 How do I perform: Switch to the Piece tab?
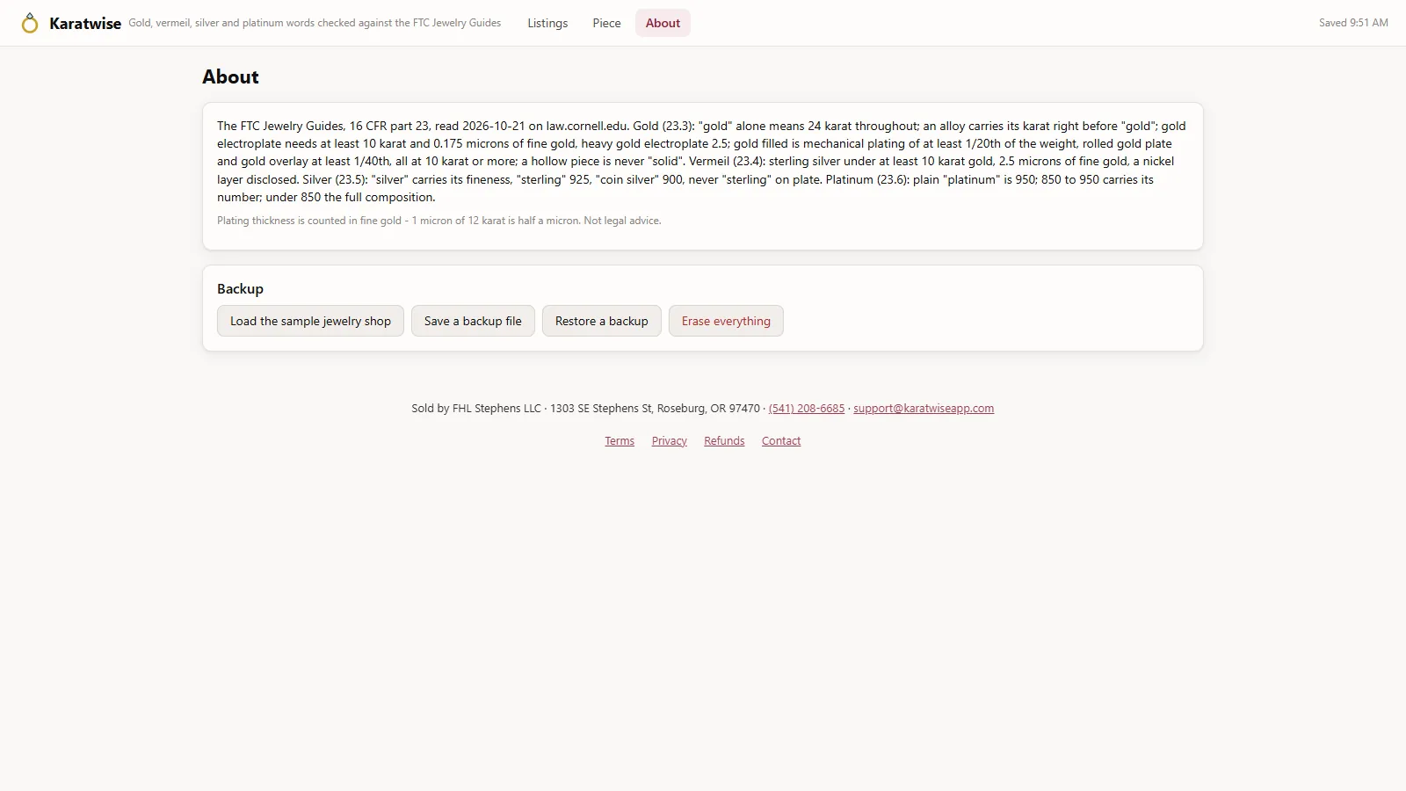click(606, 23)
